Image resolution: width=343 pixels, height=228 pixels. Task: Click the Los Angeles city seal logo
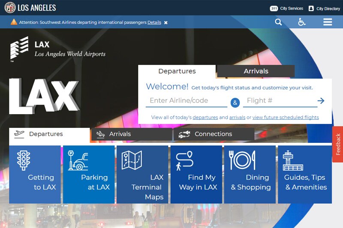(x=10, y=8)
